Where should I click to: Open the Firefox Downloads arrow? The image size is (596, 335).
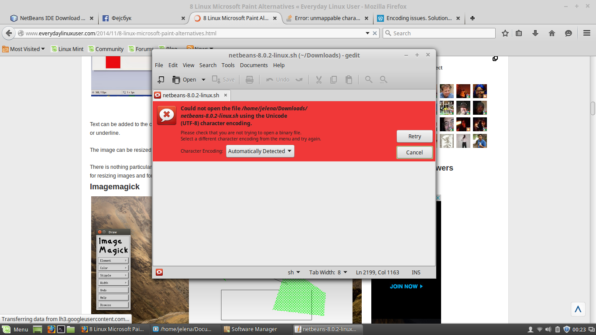[535, 33]
